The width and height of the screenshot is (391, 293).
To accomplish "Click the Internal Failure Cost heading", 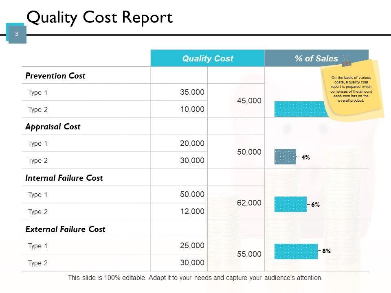I will [x=64, y=178].
